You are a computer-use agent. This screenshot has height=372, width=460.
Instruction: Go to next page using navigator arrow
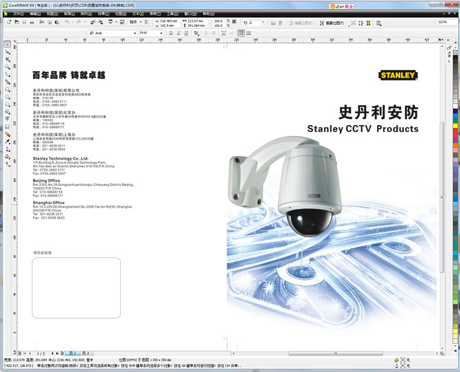pos(51,353)
